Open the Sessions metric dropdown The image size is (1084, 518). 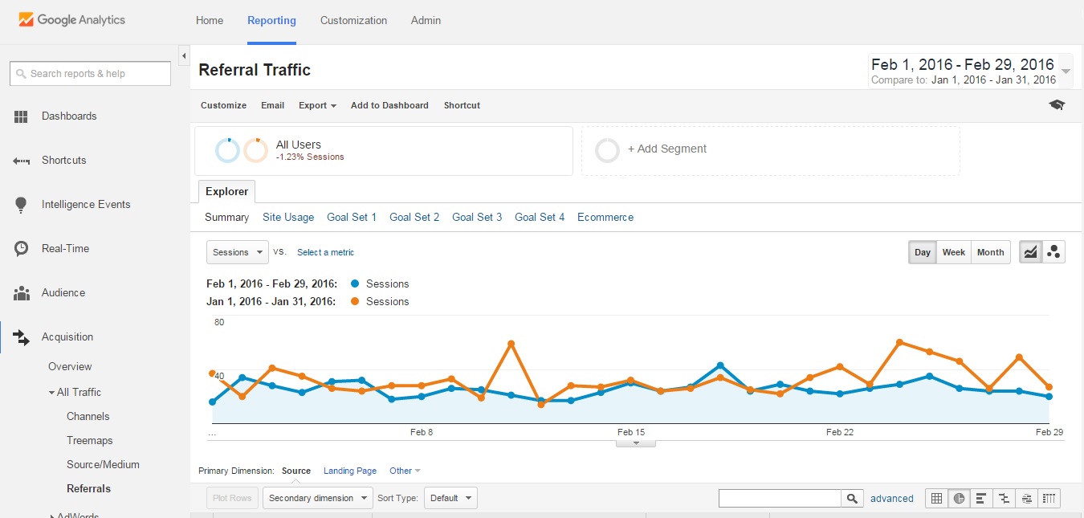237,252
